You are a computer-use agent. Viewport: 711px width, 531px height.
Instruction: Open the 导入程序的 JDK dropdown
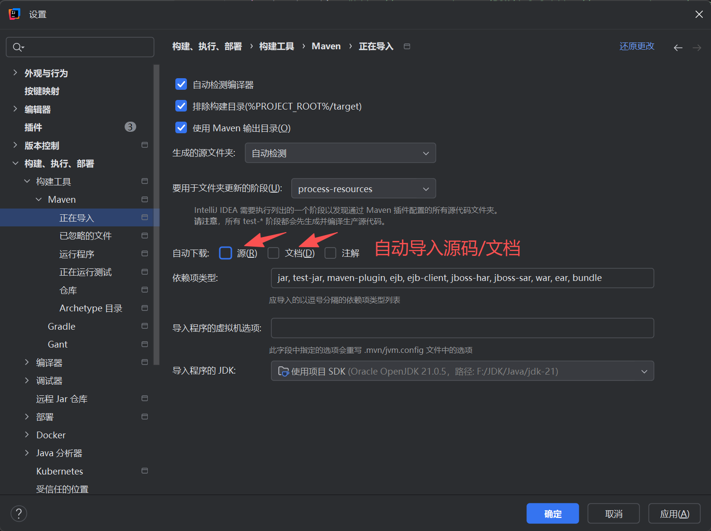tap(462, 371)
